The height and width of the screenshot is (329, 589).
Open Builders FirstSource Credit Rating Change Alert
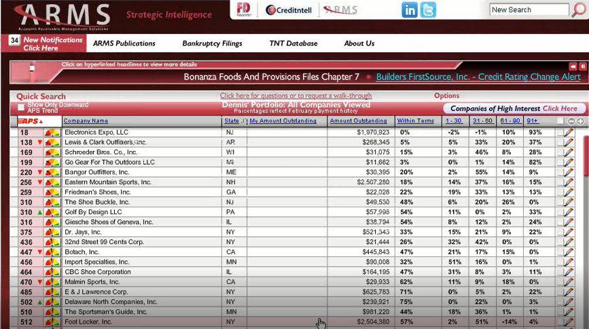click(x=478, y=77)
